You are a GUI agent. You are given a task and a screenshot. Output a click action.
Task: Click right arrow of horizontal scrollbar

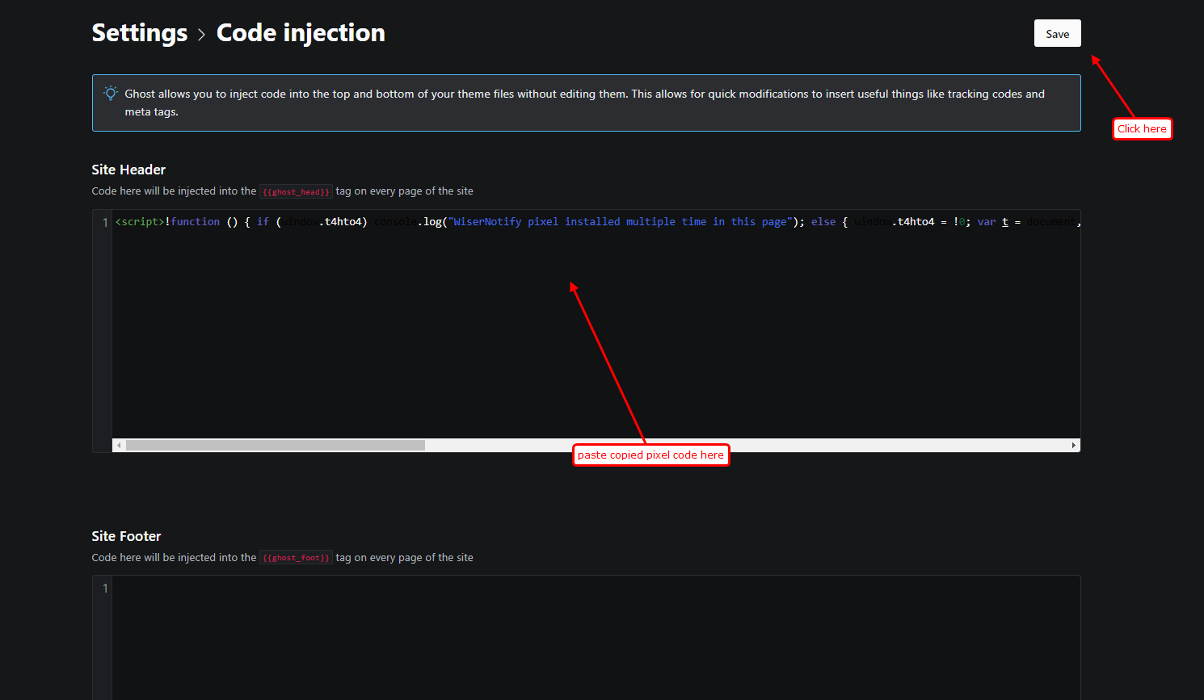point(1073,445)
